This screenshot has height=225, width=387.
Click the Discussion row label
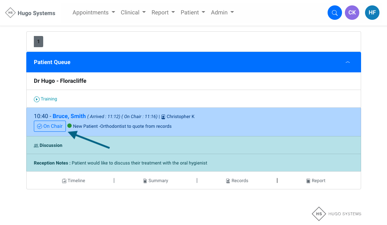51,145
